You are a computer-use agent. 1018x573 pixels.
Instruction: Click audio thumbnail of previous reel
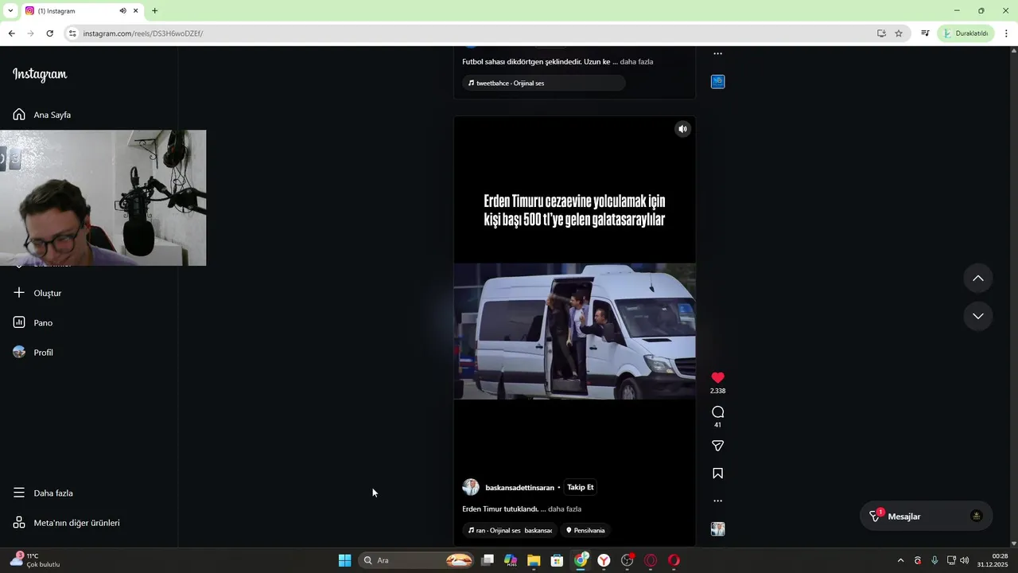717,82
